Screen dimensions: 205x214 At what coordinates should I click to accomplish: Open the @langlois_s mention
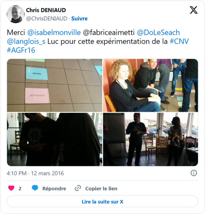point(26,42)
